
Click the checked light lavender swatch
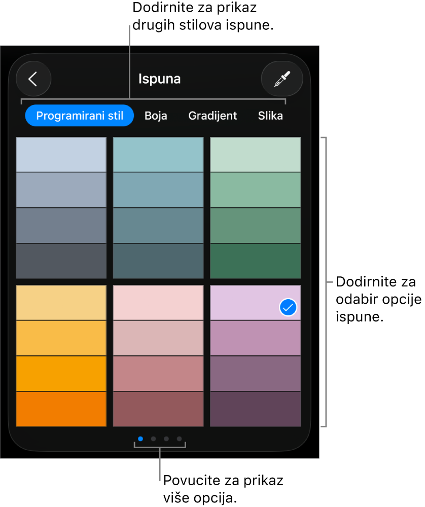255,303
